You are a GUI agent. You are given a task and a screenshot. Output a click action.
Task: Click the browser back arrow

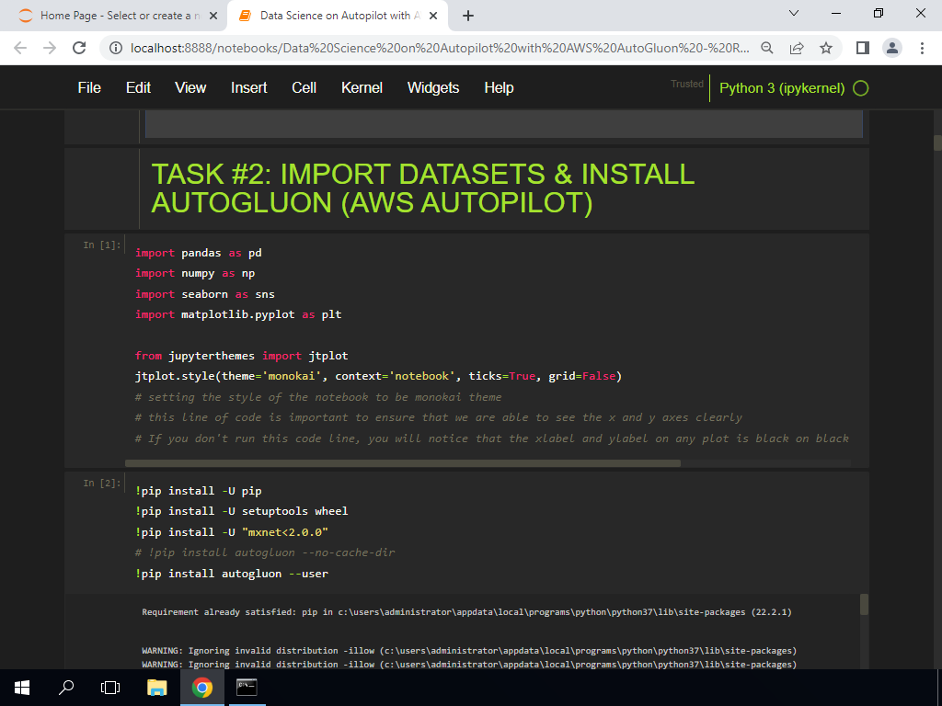20,48
